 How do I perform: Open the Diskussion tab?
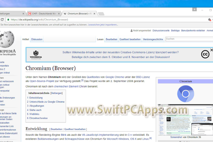point(37,39)
